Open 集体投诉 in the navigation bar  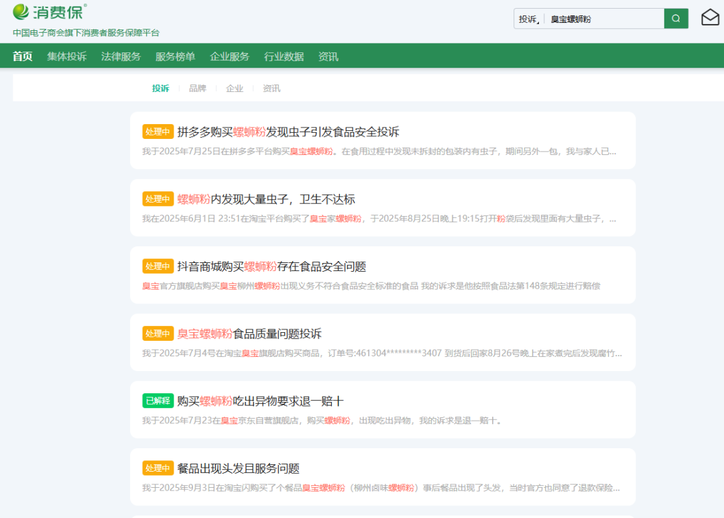(67, 56)
